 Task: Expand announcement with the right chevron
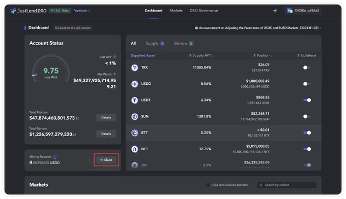click(x=321, y=28)
